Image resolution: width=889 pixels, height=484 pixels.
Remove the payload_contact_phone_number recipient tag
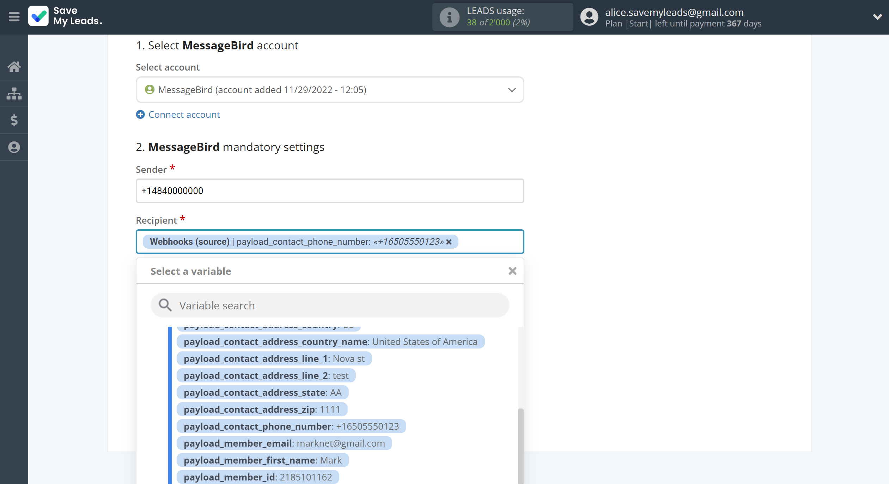(449, 242)
